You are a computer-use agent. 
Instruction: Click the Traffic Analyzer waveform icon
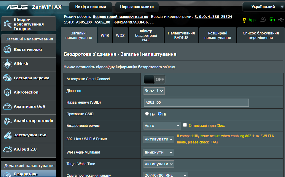point(7,121)
